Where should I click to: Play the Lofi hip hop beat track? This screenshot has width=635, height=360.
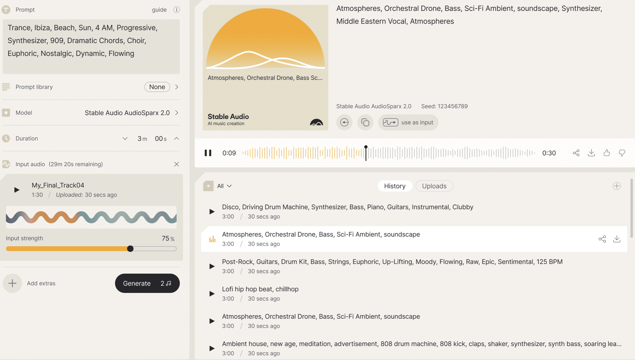coord(212,294)
